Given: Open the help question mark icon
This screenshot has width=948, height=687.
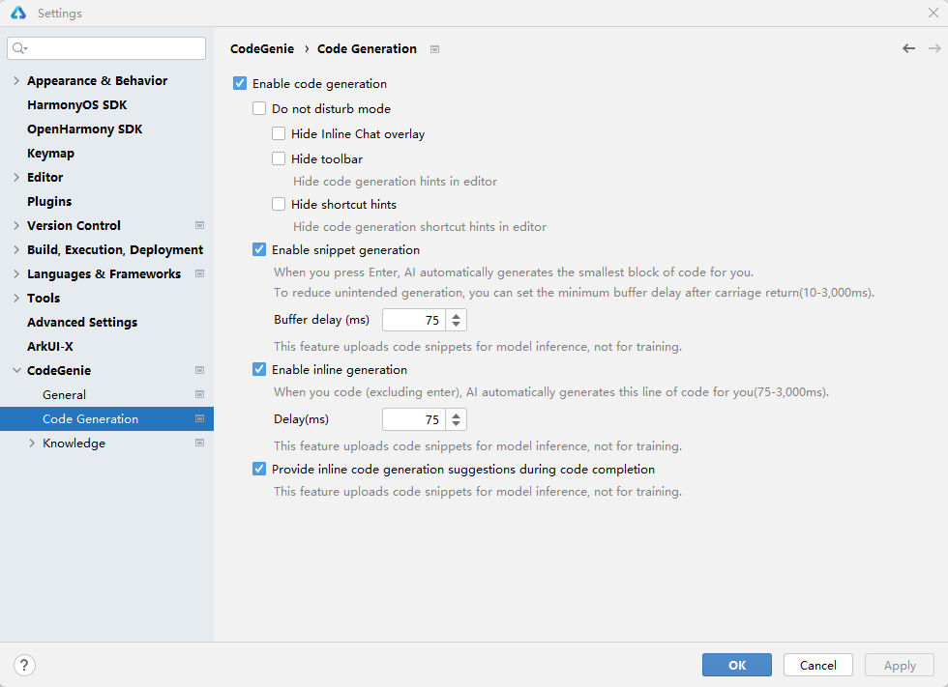Looking at the screenshot, I should click(25, 665).
